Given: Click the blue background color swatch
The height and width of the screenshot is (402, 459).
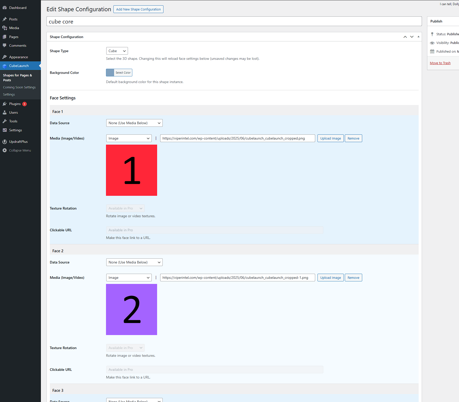Looking at the screenshot, I should coord(110,73).
